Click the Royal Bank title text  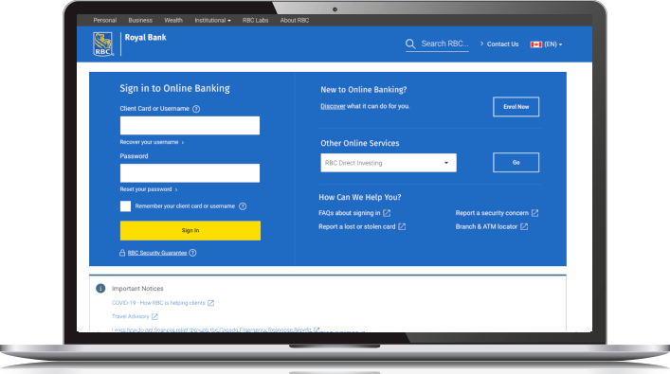(x=145, y=38)
